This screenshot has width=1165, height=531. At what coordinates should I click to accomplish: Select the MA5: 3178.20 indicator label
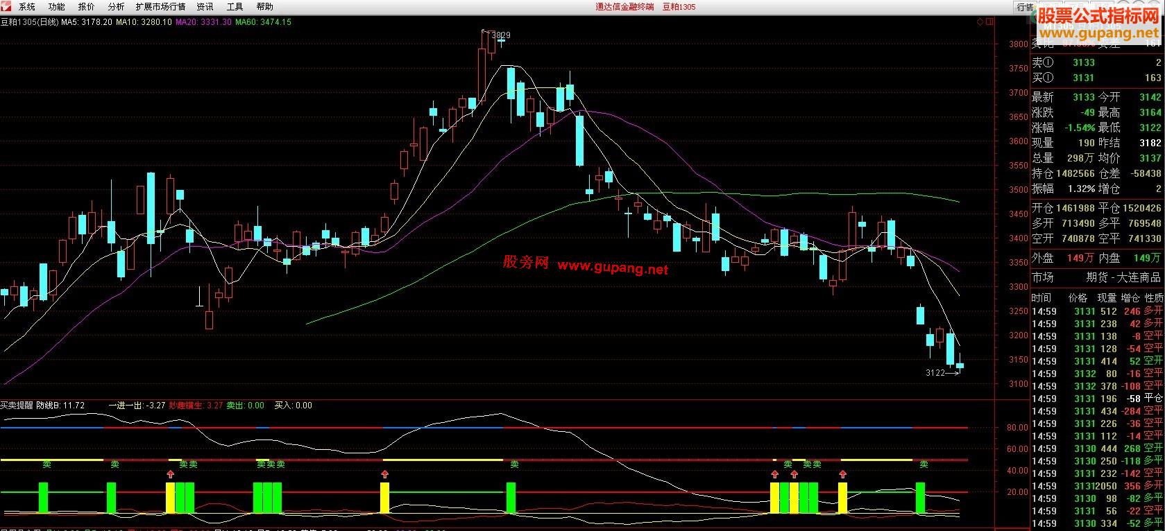pyautogui.click(x=87, y=22)
